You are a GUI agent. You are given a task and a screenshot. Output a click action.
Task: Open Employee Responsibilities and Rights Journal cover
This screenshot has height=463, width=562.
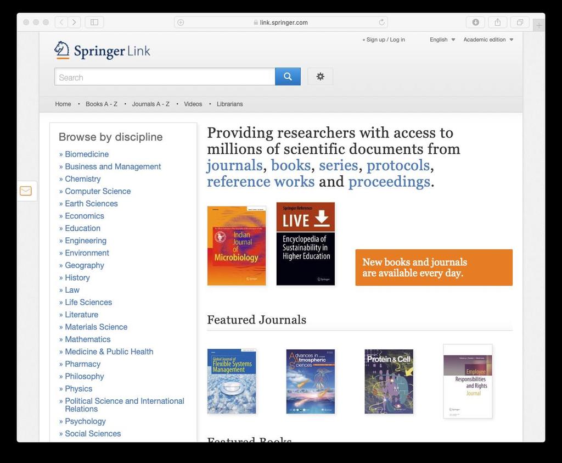468,381
